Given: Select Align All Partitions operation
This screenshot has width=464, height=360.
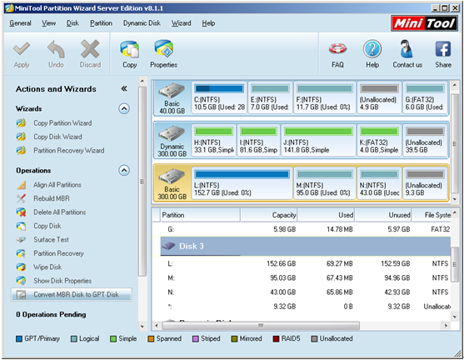Looking at the screenshot, I should 57,185.
